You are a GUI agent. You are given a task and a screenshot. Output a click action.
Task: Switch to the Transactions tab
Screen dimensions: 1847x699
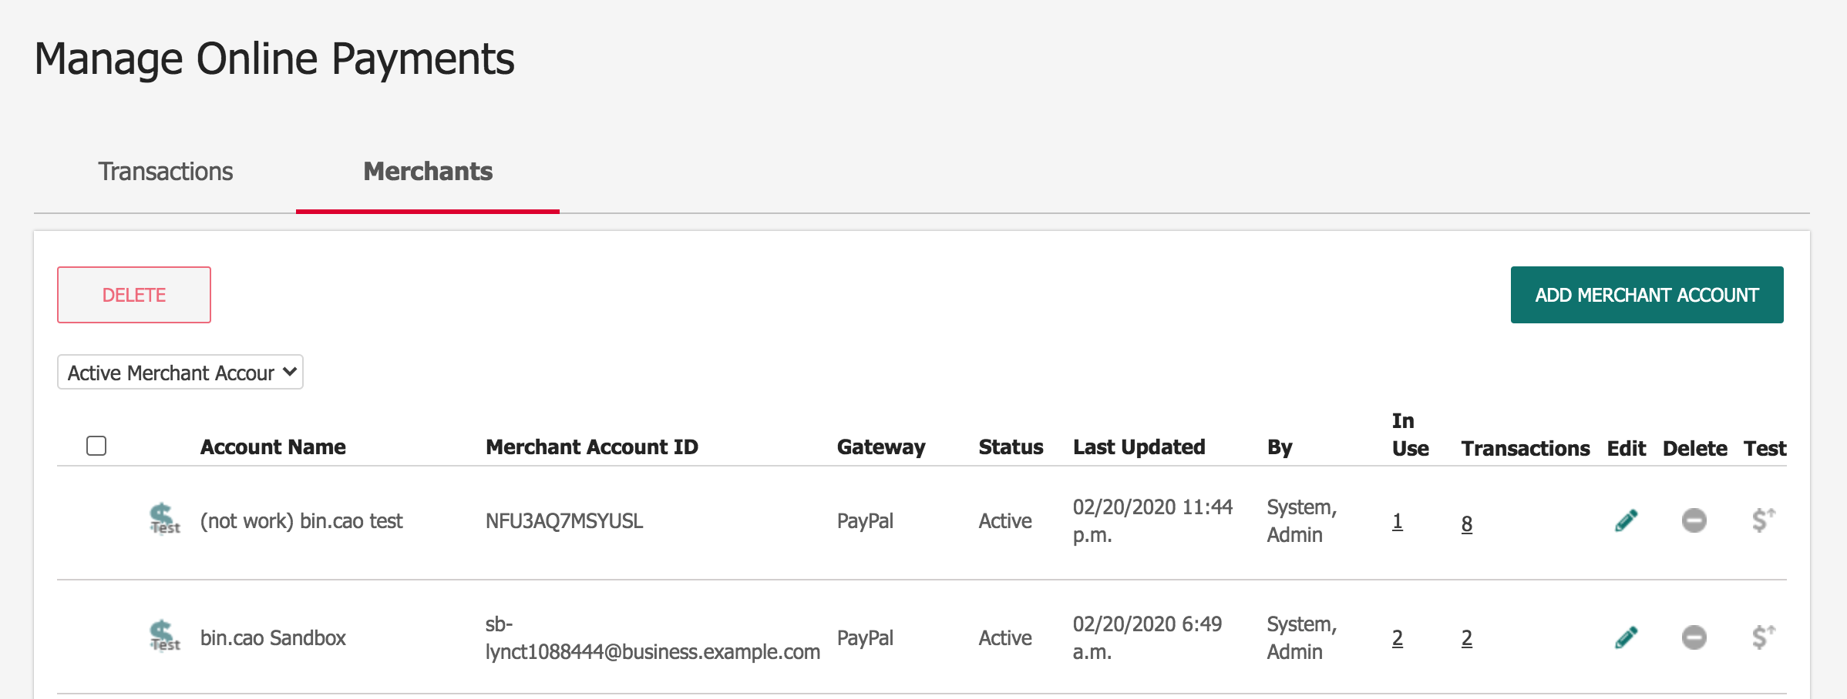click(x=165, y=172)
